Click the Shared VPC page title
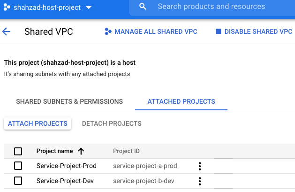295x192 pixels. [48, 31]
